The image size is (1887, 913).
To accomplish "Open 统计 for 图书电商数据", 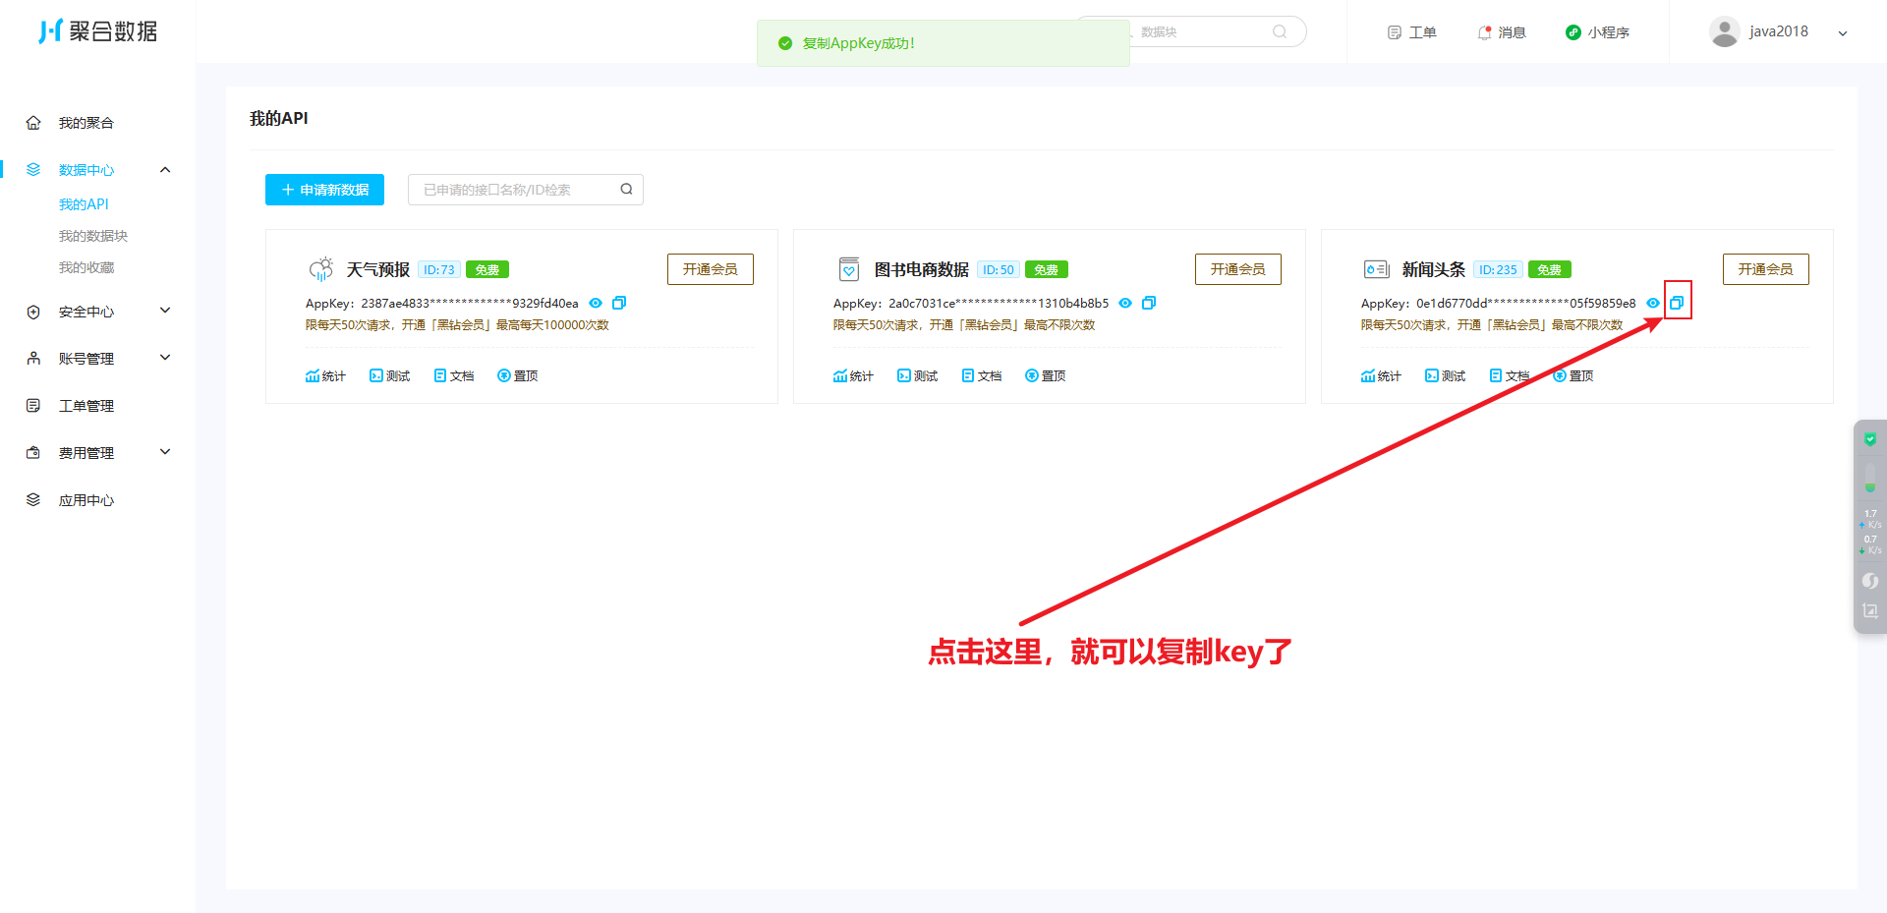I will coord(853,376).
